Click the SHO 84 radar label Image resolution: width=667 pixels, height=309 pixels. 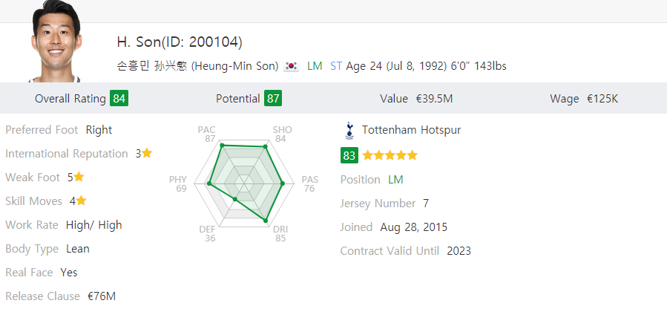pos(282,134)
